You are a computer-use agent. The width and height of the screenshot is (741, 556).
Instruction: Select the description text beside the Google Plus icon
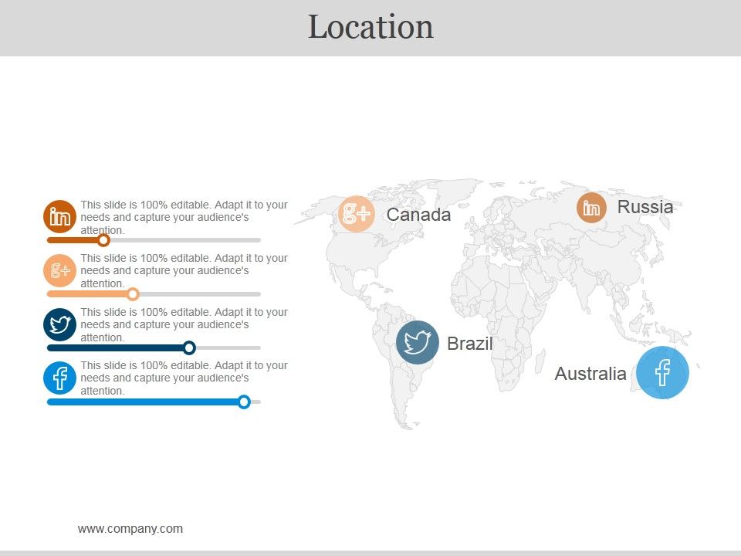[184, 271]
